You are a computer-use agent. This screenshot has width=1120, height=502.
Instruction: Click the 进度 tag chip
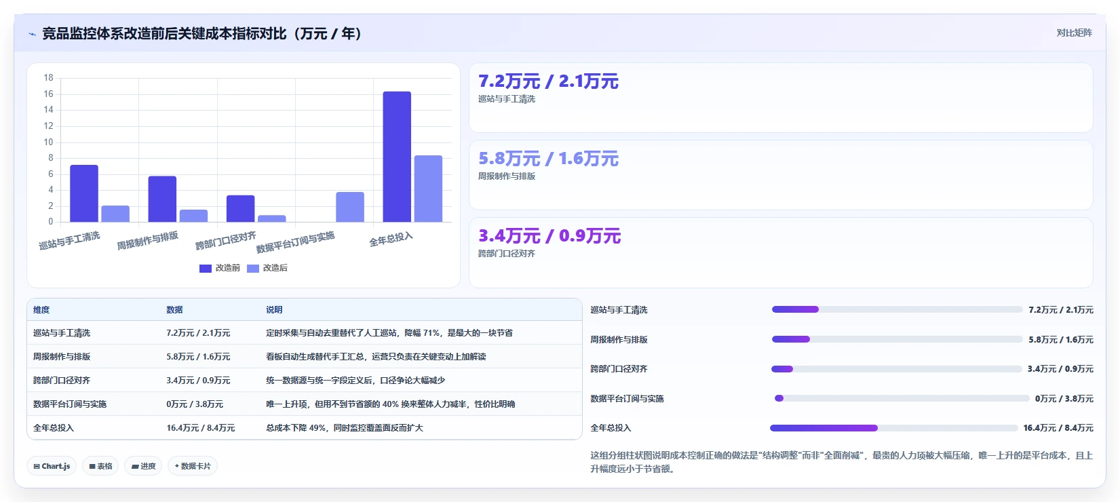(x=143, y=466)
